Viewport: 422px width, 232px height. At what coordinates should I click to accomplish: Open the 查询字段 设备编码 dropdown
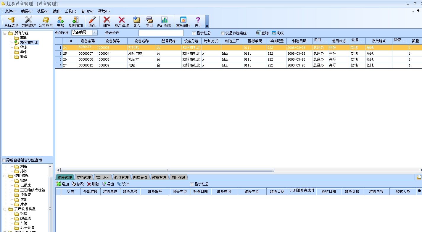point(95,33)
